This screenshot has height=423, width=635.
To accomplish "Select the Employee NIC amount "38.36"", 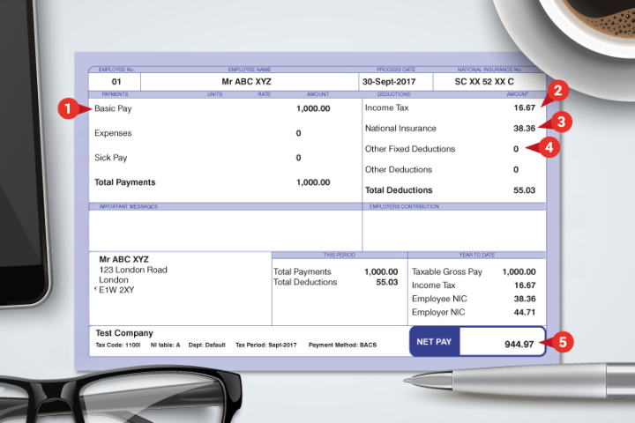I will point(525,299).
